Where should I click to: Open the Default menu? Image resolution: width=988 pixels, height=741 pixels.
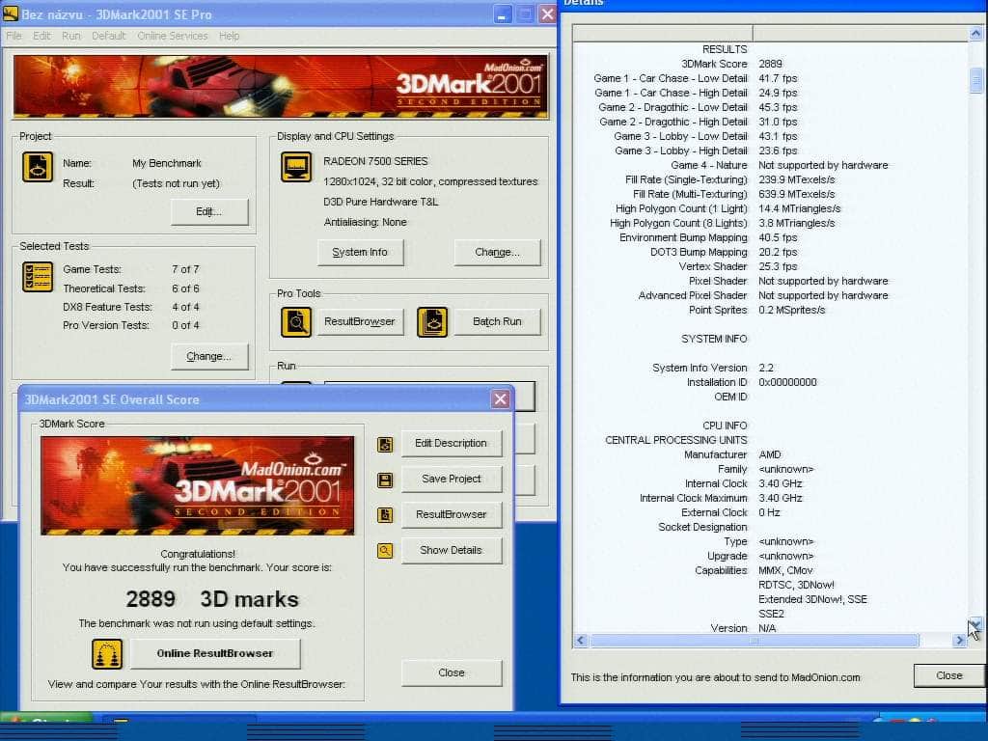click(108, 36)
